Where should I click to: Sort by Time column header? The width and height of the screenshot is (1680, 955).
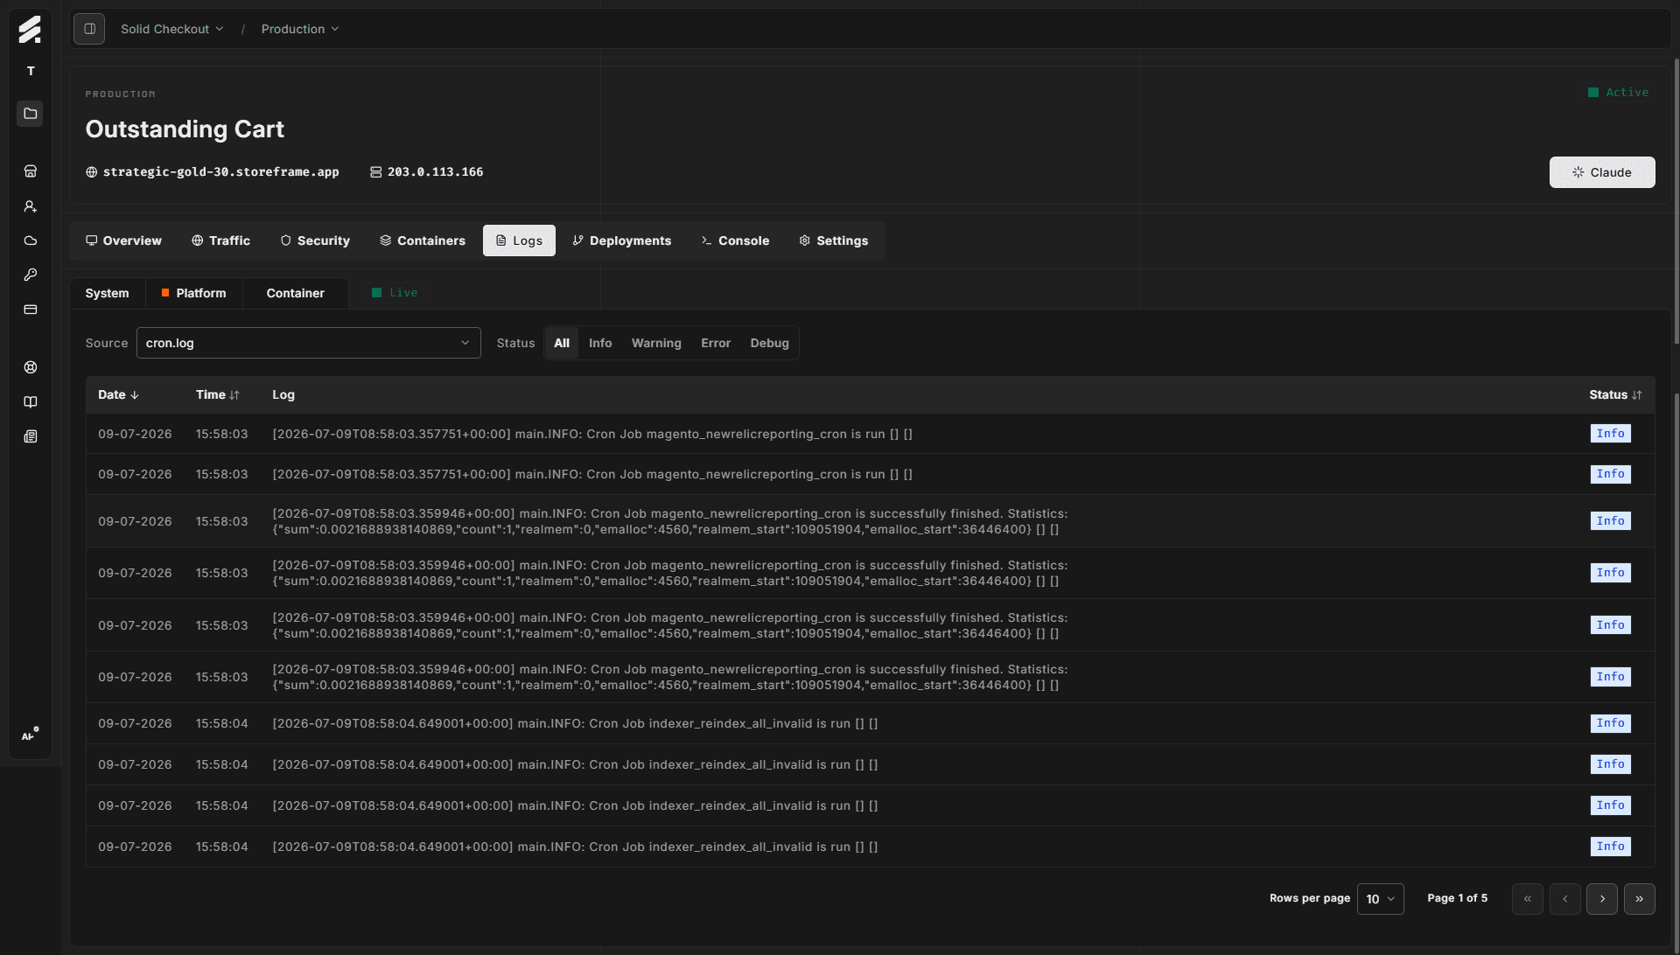coord(217,395)
